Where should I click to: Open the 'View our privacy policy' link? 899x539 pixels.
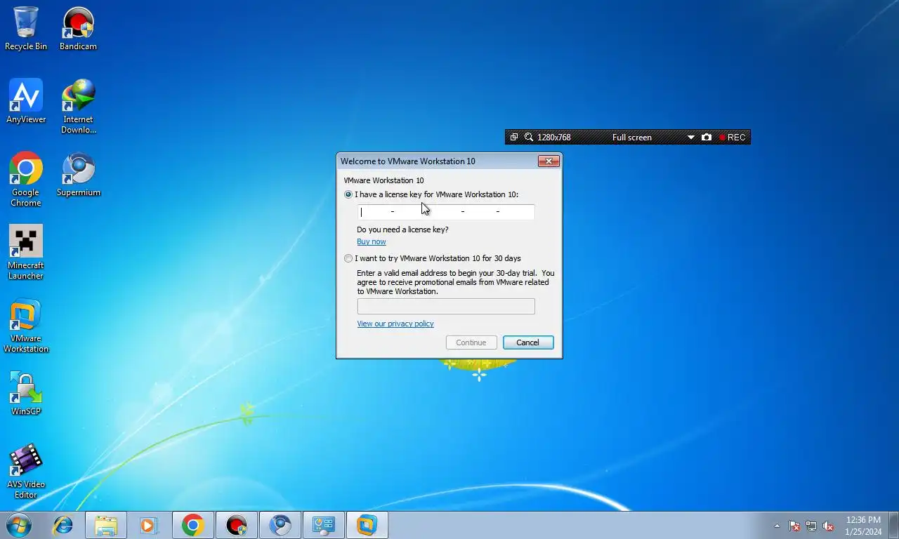395,324
